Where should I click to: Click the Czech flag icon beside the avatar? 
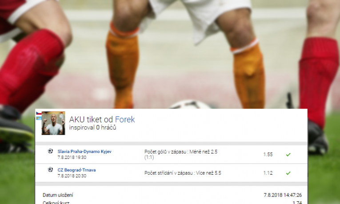(x=39, y=114)
